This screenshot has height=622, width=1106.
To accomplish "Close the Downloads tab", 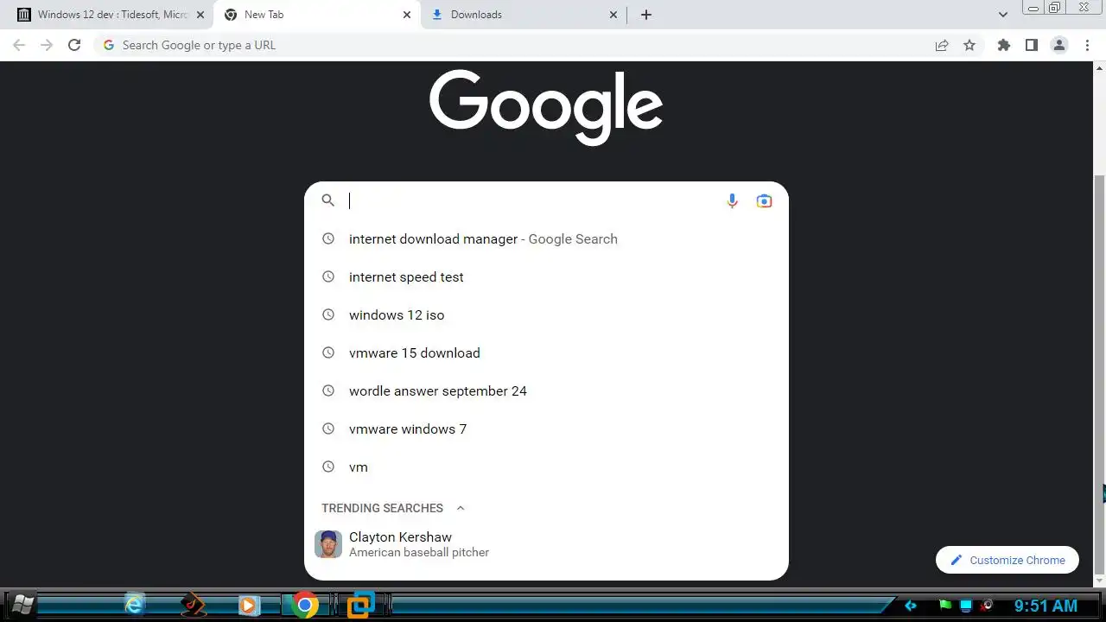I will click(x=613, y=15).
